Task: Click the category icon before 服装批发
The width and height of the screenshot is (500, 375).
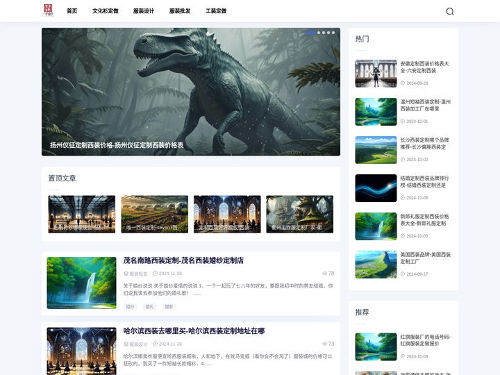Action: pos(126,274)
